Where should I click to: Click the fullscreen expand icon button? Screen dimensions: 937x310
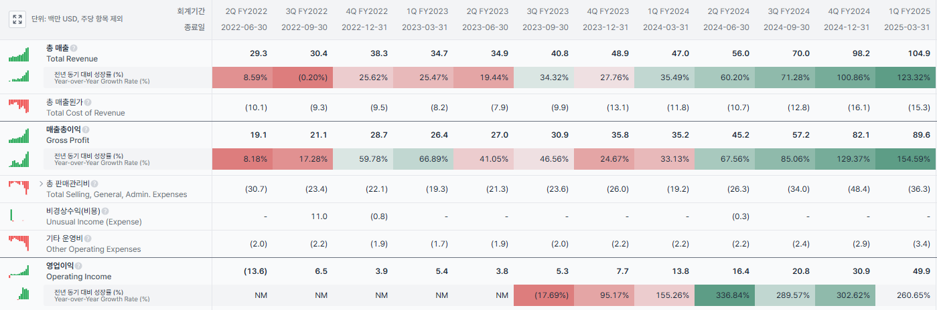(x=17, y=19)
